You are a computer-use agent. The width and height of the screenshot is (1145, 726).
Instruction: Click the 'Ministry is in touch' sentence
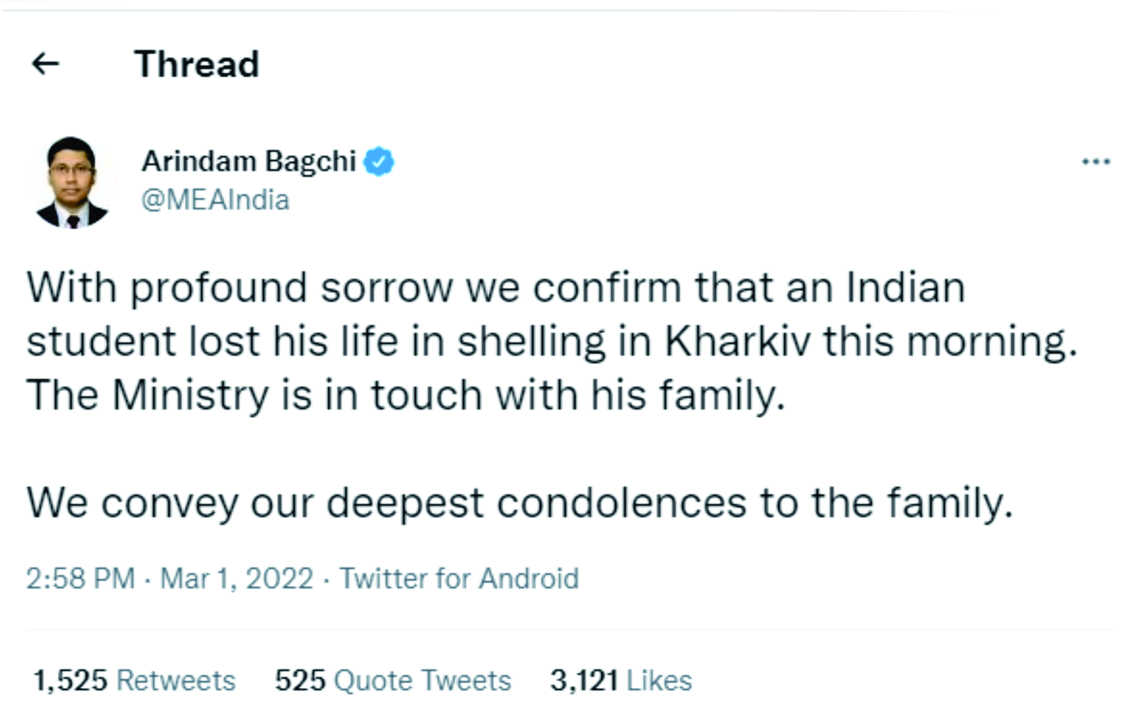point(405,396)
